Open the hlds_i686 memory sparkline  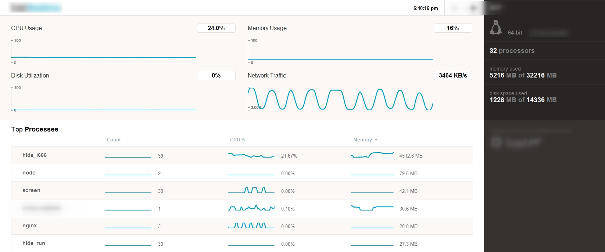[372, 155]
